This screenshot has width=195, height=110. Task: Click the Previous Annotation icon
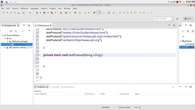point(127,13)
